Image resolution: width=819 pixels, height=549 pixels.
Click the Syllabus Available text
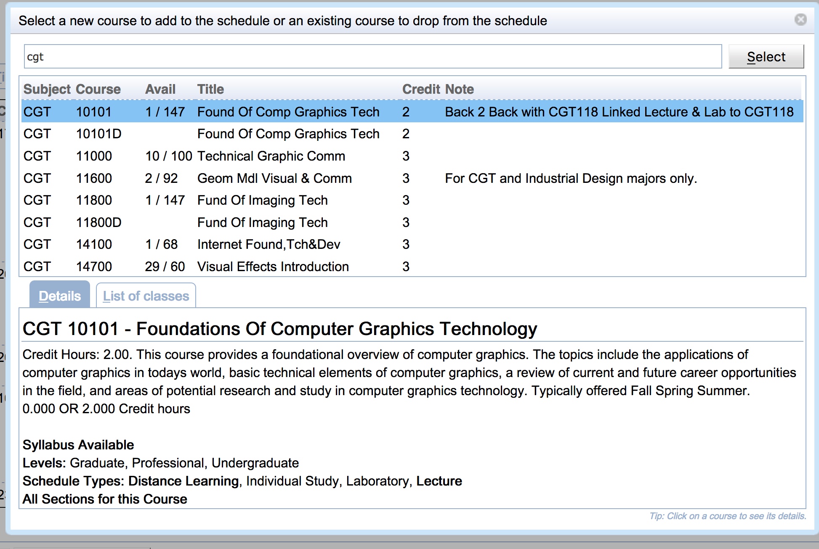78,445
